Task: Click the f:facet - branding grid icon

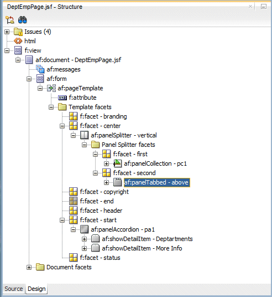Action: [x=74, y=116]
